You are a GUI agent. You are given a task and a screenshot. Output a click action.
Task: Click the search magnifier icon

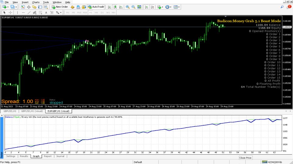pos(282,7)
